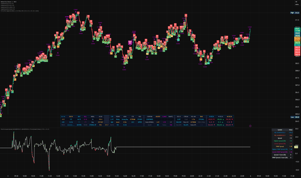Click the 305.0 price scale value
Screen dimensions: 301x178
coord(297,114)
